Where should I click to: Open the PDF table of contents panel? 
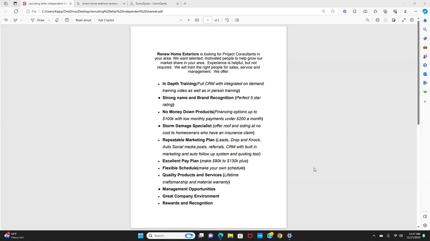pyautogui.click(x=6, y=20)
